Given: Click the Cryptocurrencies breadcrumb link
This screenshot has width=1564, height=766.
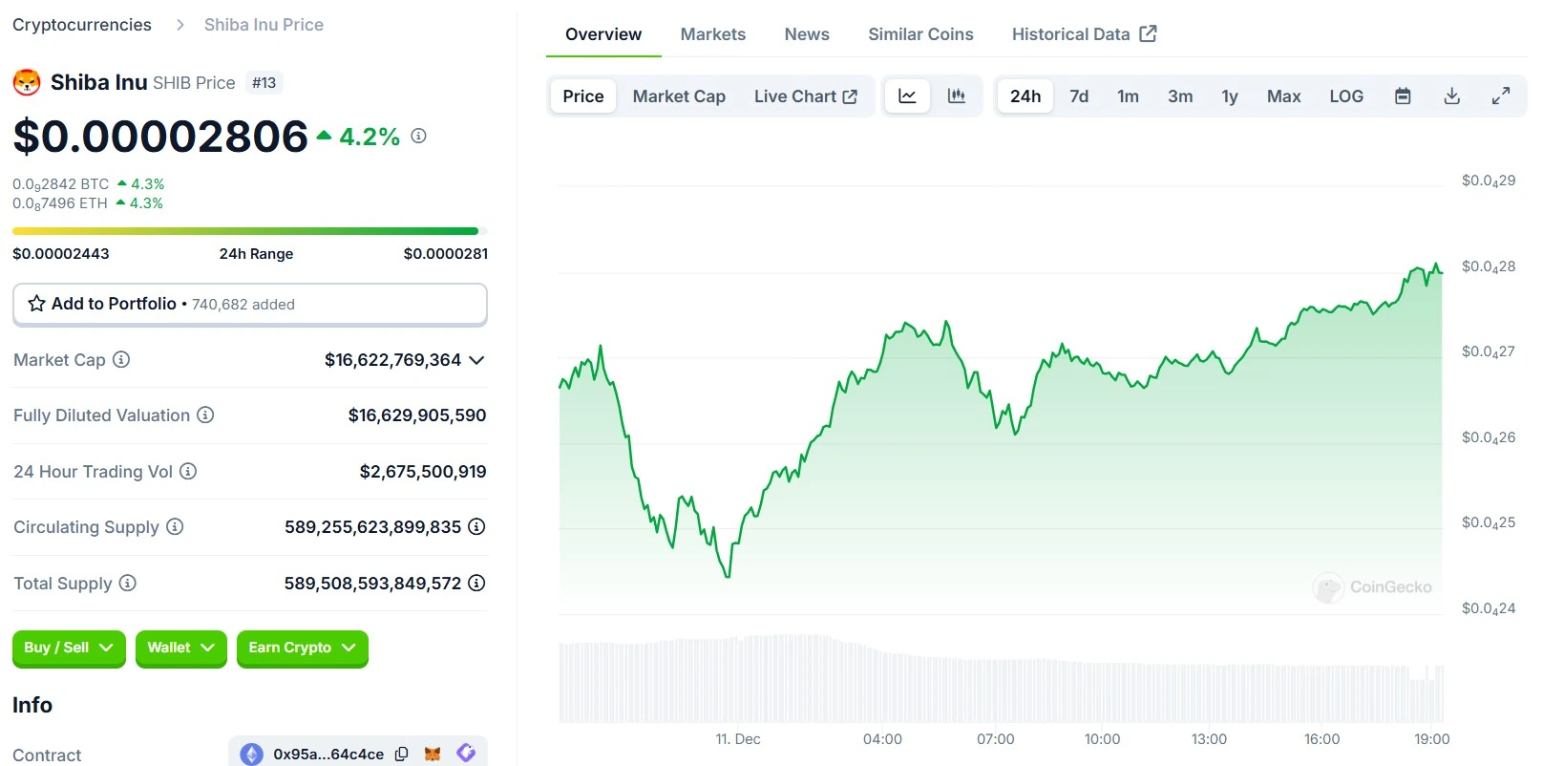Looking at the screenshot, I should click(82, 25).
